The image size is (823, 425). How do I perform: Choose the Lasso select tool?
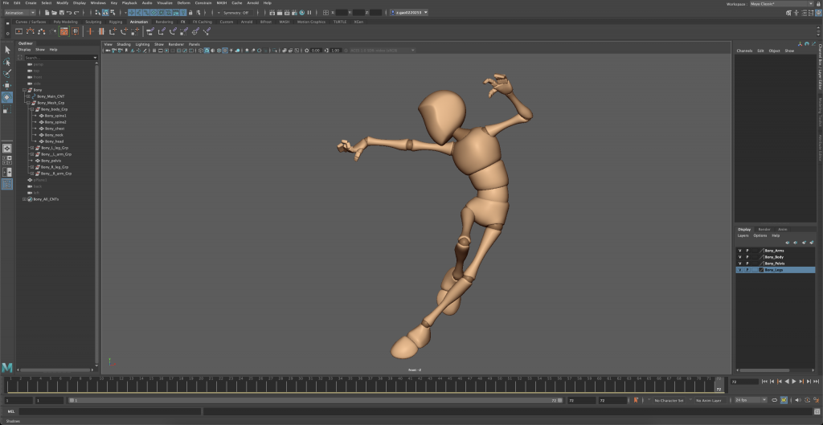pyautogui.click(x=7, y=62)
